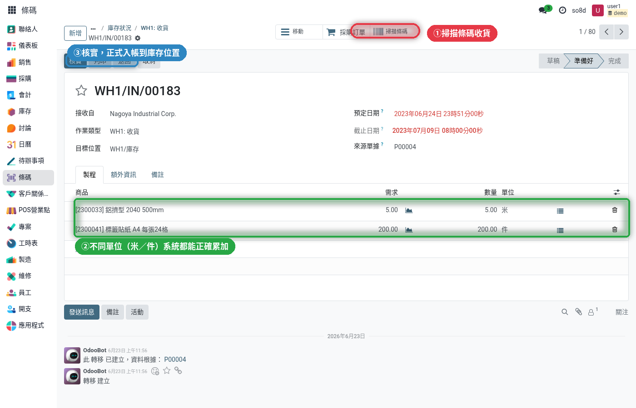
Task: Open P00004 link in OdooBot message
Action: click(x=175, y=359)
